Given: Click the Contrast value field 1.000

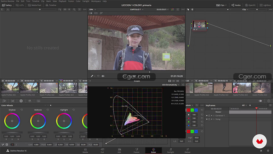Looking at the screenshot, I should [36, 145].
